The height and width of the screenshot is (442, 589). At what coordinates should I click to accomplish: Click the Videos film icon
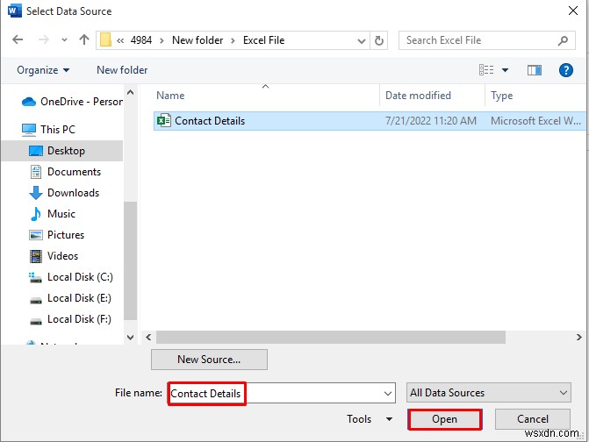point(36,256)
